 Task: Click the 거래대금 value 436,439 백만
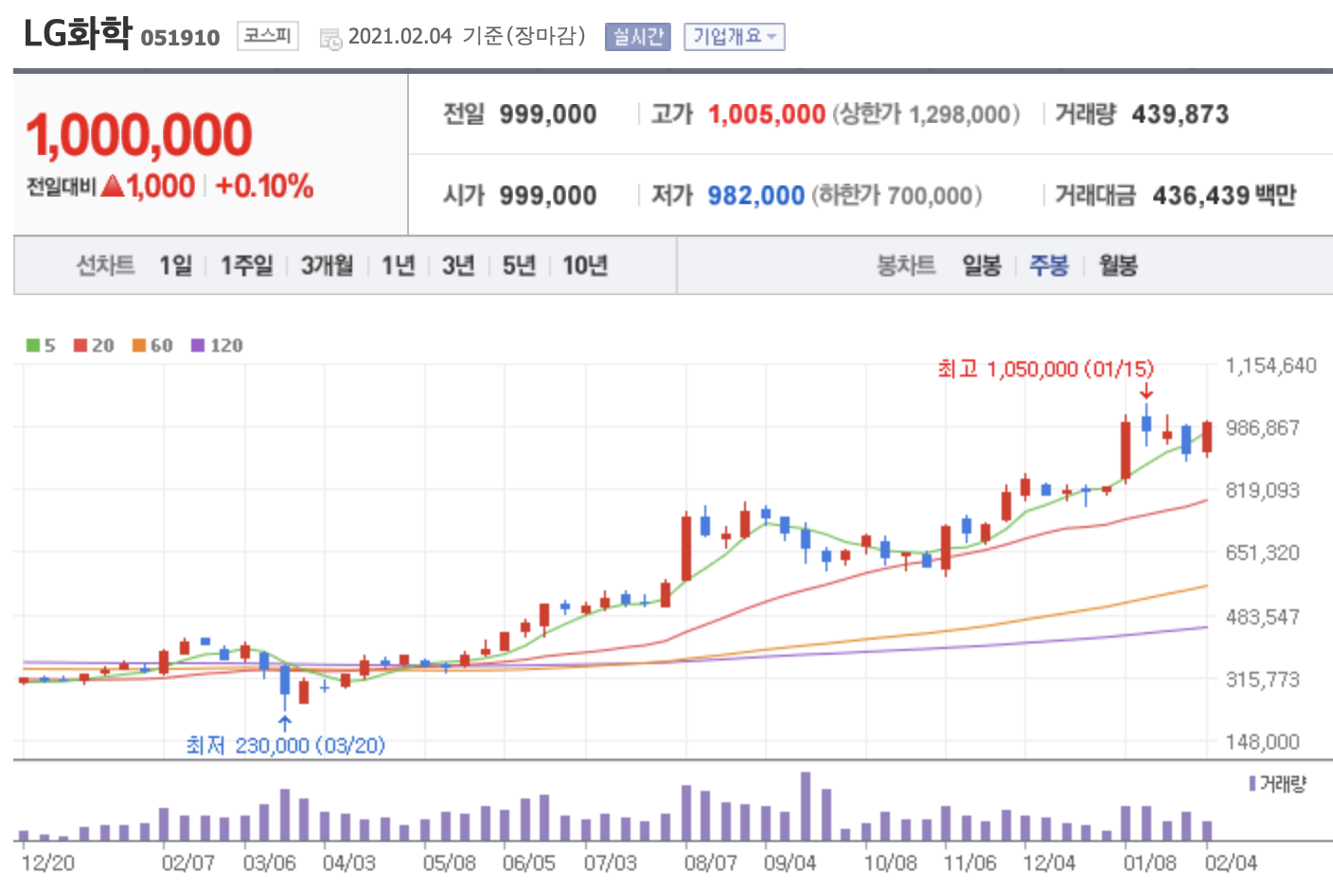[x=1224, y=196]
